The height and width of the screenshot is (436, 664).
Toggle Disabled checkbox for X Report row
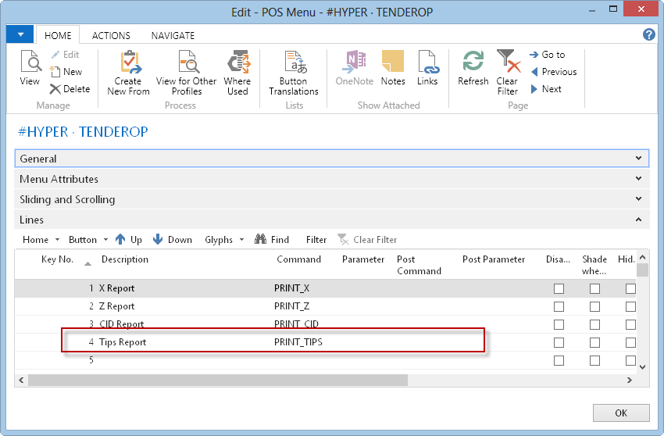(x=559, y=288)
